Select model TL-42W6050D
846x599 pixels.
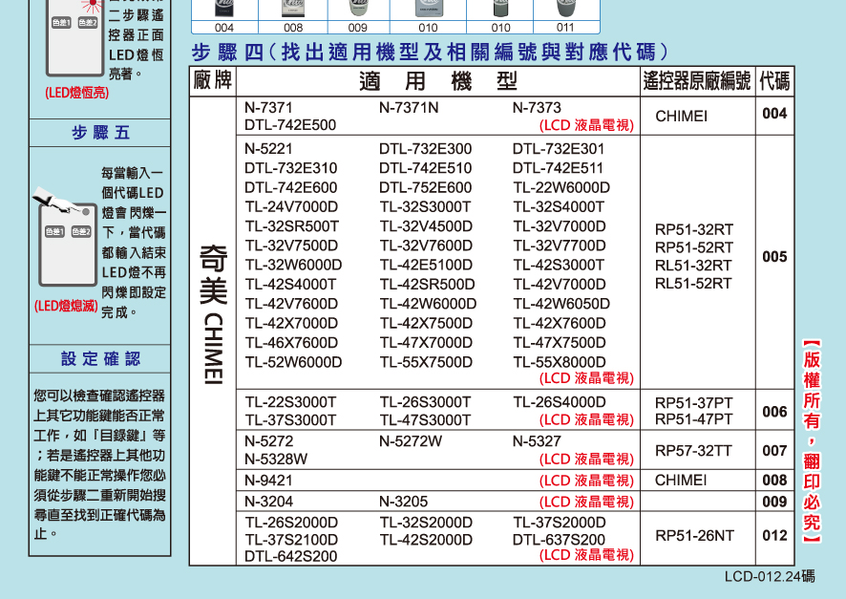[561, 304]
